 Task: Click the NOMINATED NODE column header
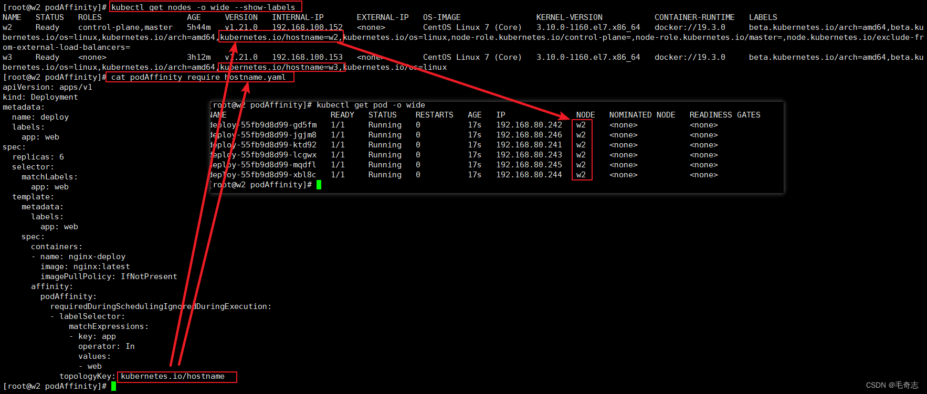(642, 115)
